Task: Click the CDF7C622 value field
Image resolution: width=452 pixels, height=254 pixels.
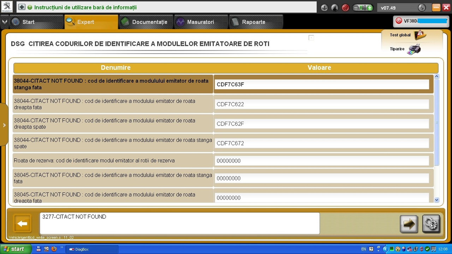Action: 322,104
